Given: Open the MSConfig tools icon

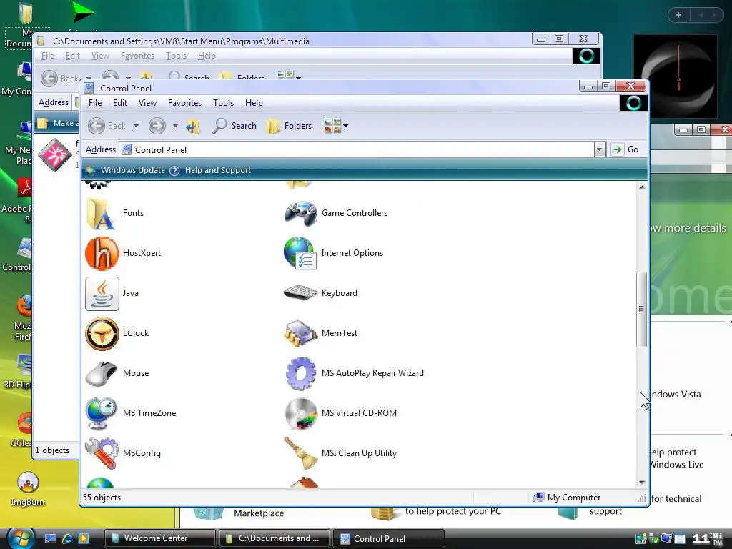Looking at the screenshot, I should tap(102, 453).
